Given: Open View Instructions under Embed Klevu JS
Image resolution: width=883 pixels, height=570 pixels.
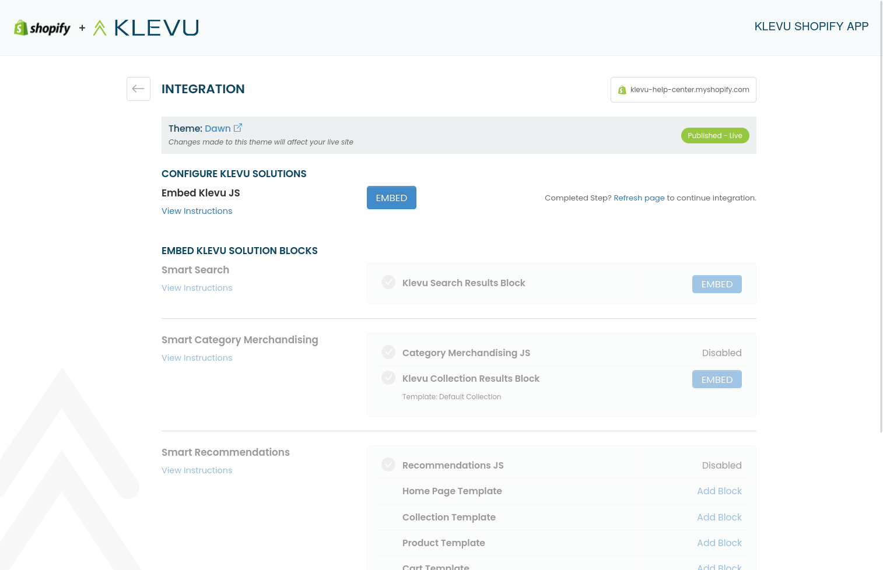Looking at the screenshot, I should (197, 211).
